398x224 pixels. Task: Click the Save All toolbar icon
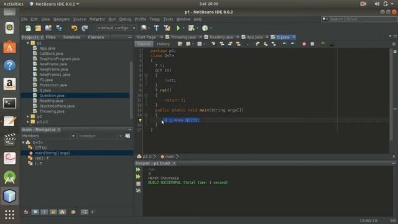click(x=58, y=28)
